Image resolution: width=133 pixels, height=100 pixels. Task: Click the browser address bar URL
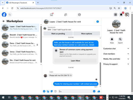pyautogui.click(x=41, y=8)
